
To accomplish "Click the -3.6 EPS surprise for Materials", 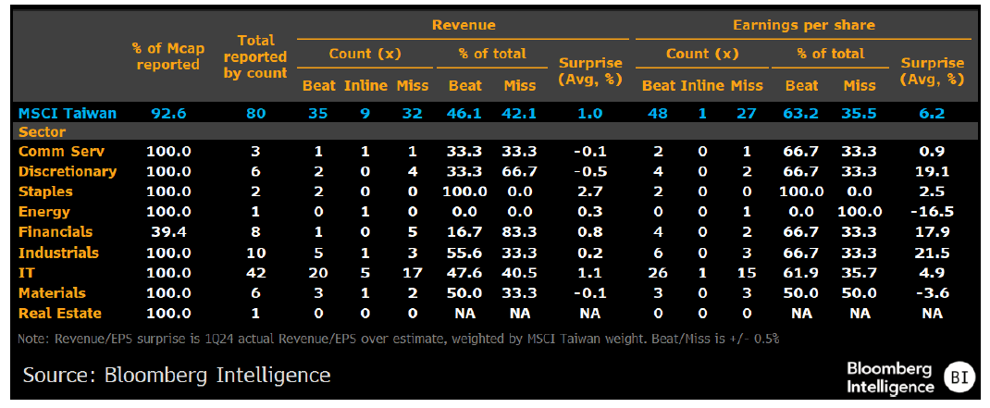I will (932, 293).
